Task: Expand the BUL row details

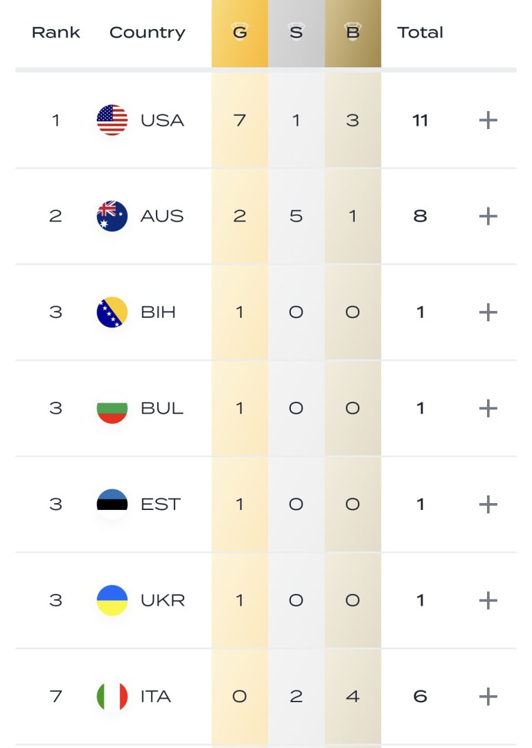Action: 488,408
